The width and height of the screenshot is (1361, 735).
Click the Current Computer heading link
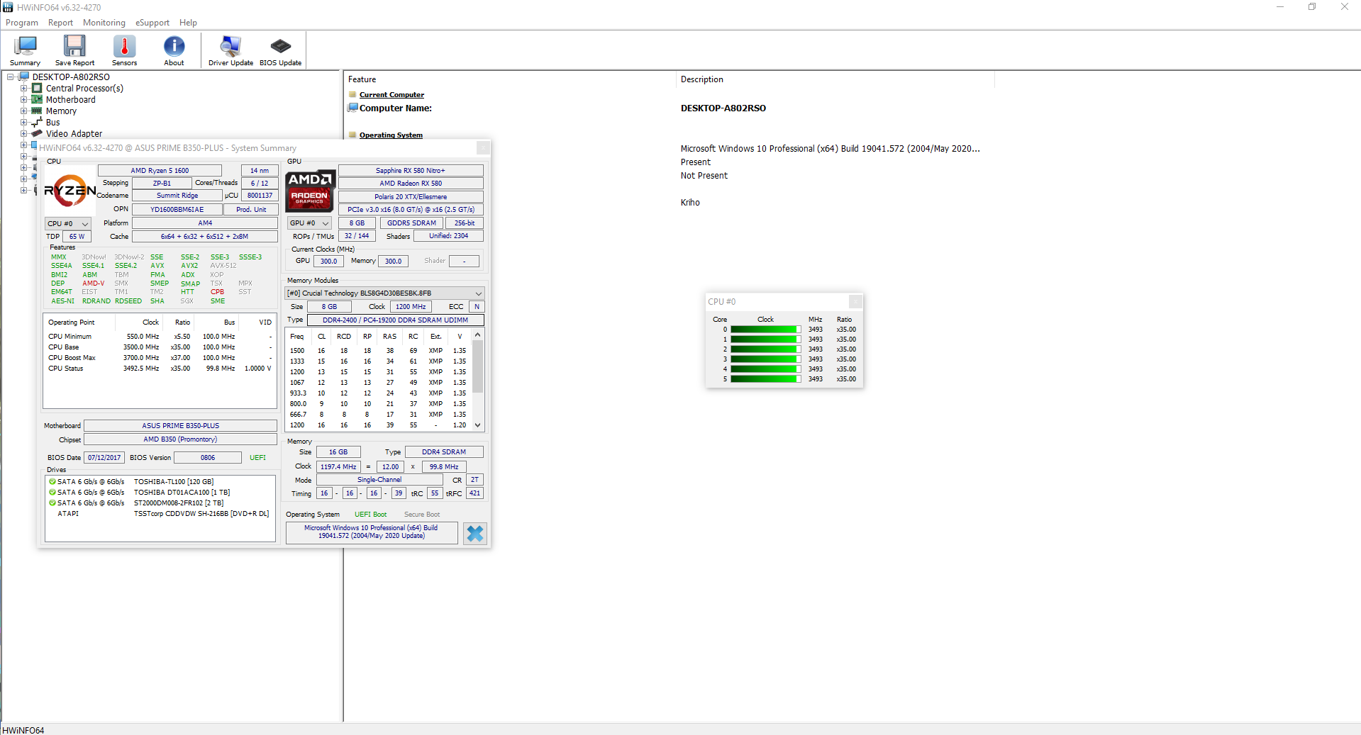[391, 95]
